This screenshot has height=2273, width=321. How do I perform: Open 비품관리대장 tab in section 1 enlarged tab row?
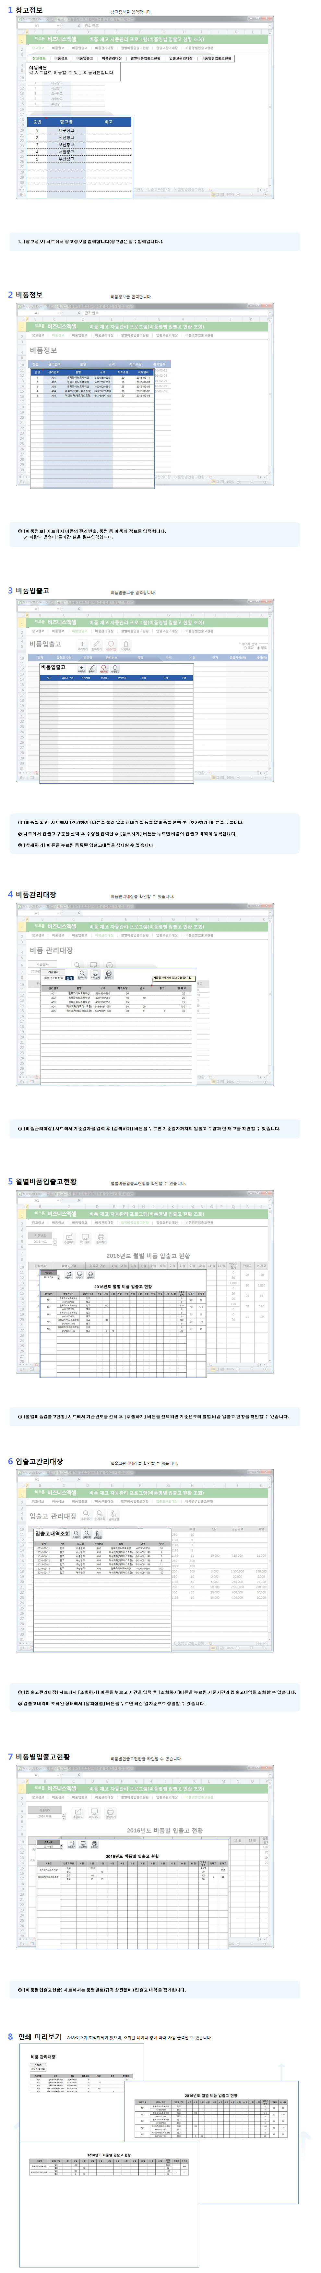[x=112, y=58]
